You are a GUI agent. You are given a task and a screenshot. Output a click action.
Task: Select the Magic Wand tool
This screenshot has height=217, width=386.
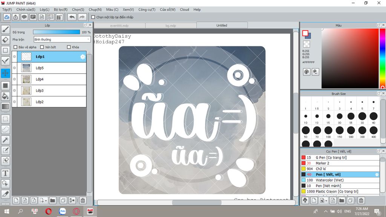(5, 140)
